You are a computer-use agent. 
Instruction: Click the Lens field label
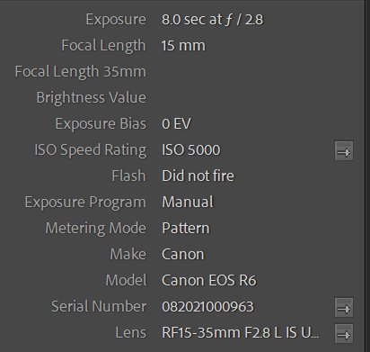[131, 332]
